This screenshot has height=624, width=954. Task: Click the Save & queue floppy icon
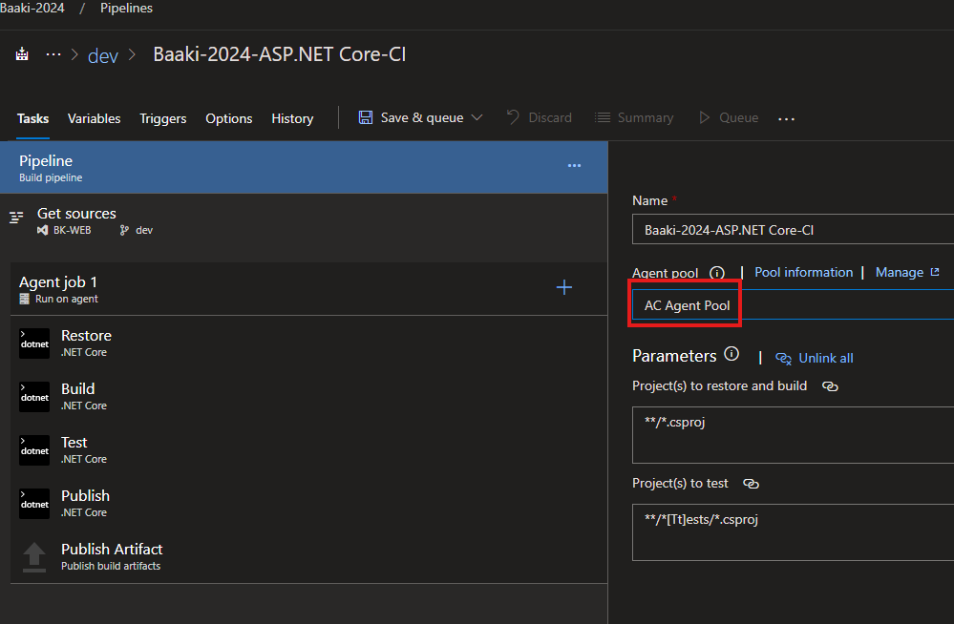click(365, 117)
